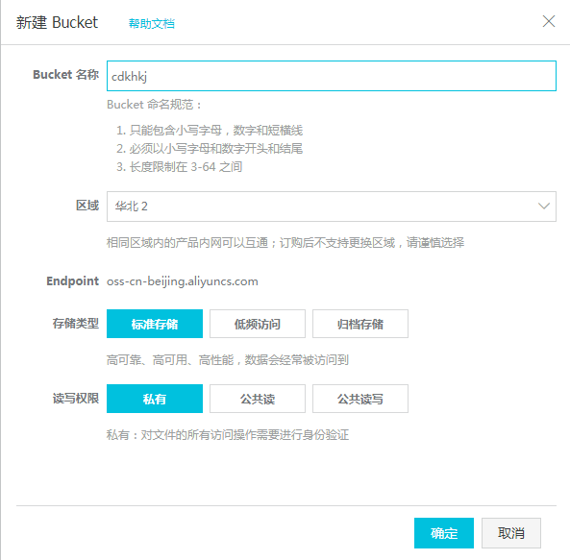
Task: Close the 新建 Bucket dialog with X
Action: (549, 21)
